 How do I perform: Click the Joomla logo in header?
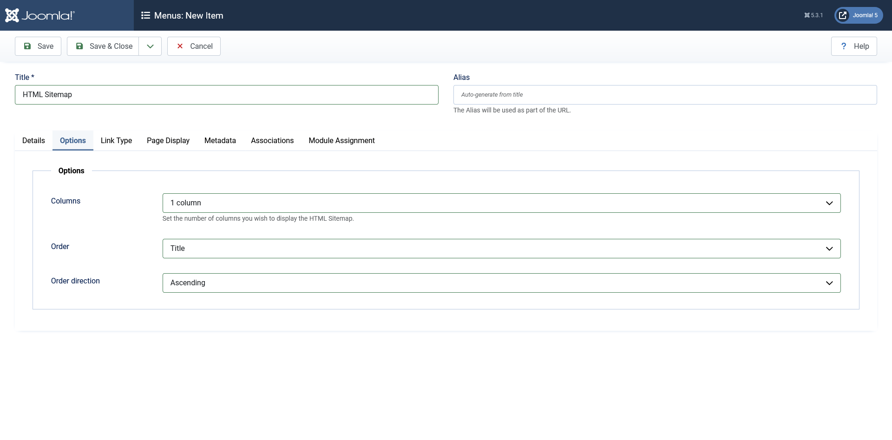(40, 15)
